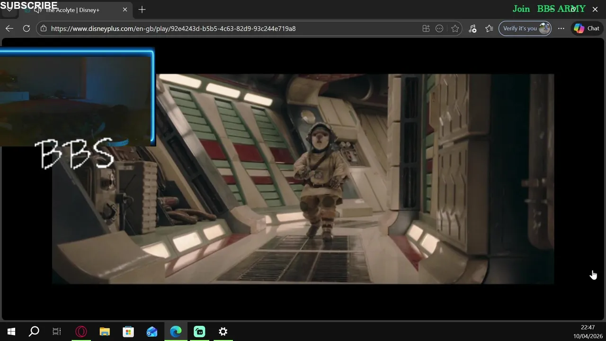Reload the Disney+ page

27,28
